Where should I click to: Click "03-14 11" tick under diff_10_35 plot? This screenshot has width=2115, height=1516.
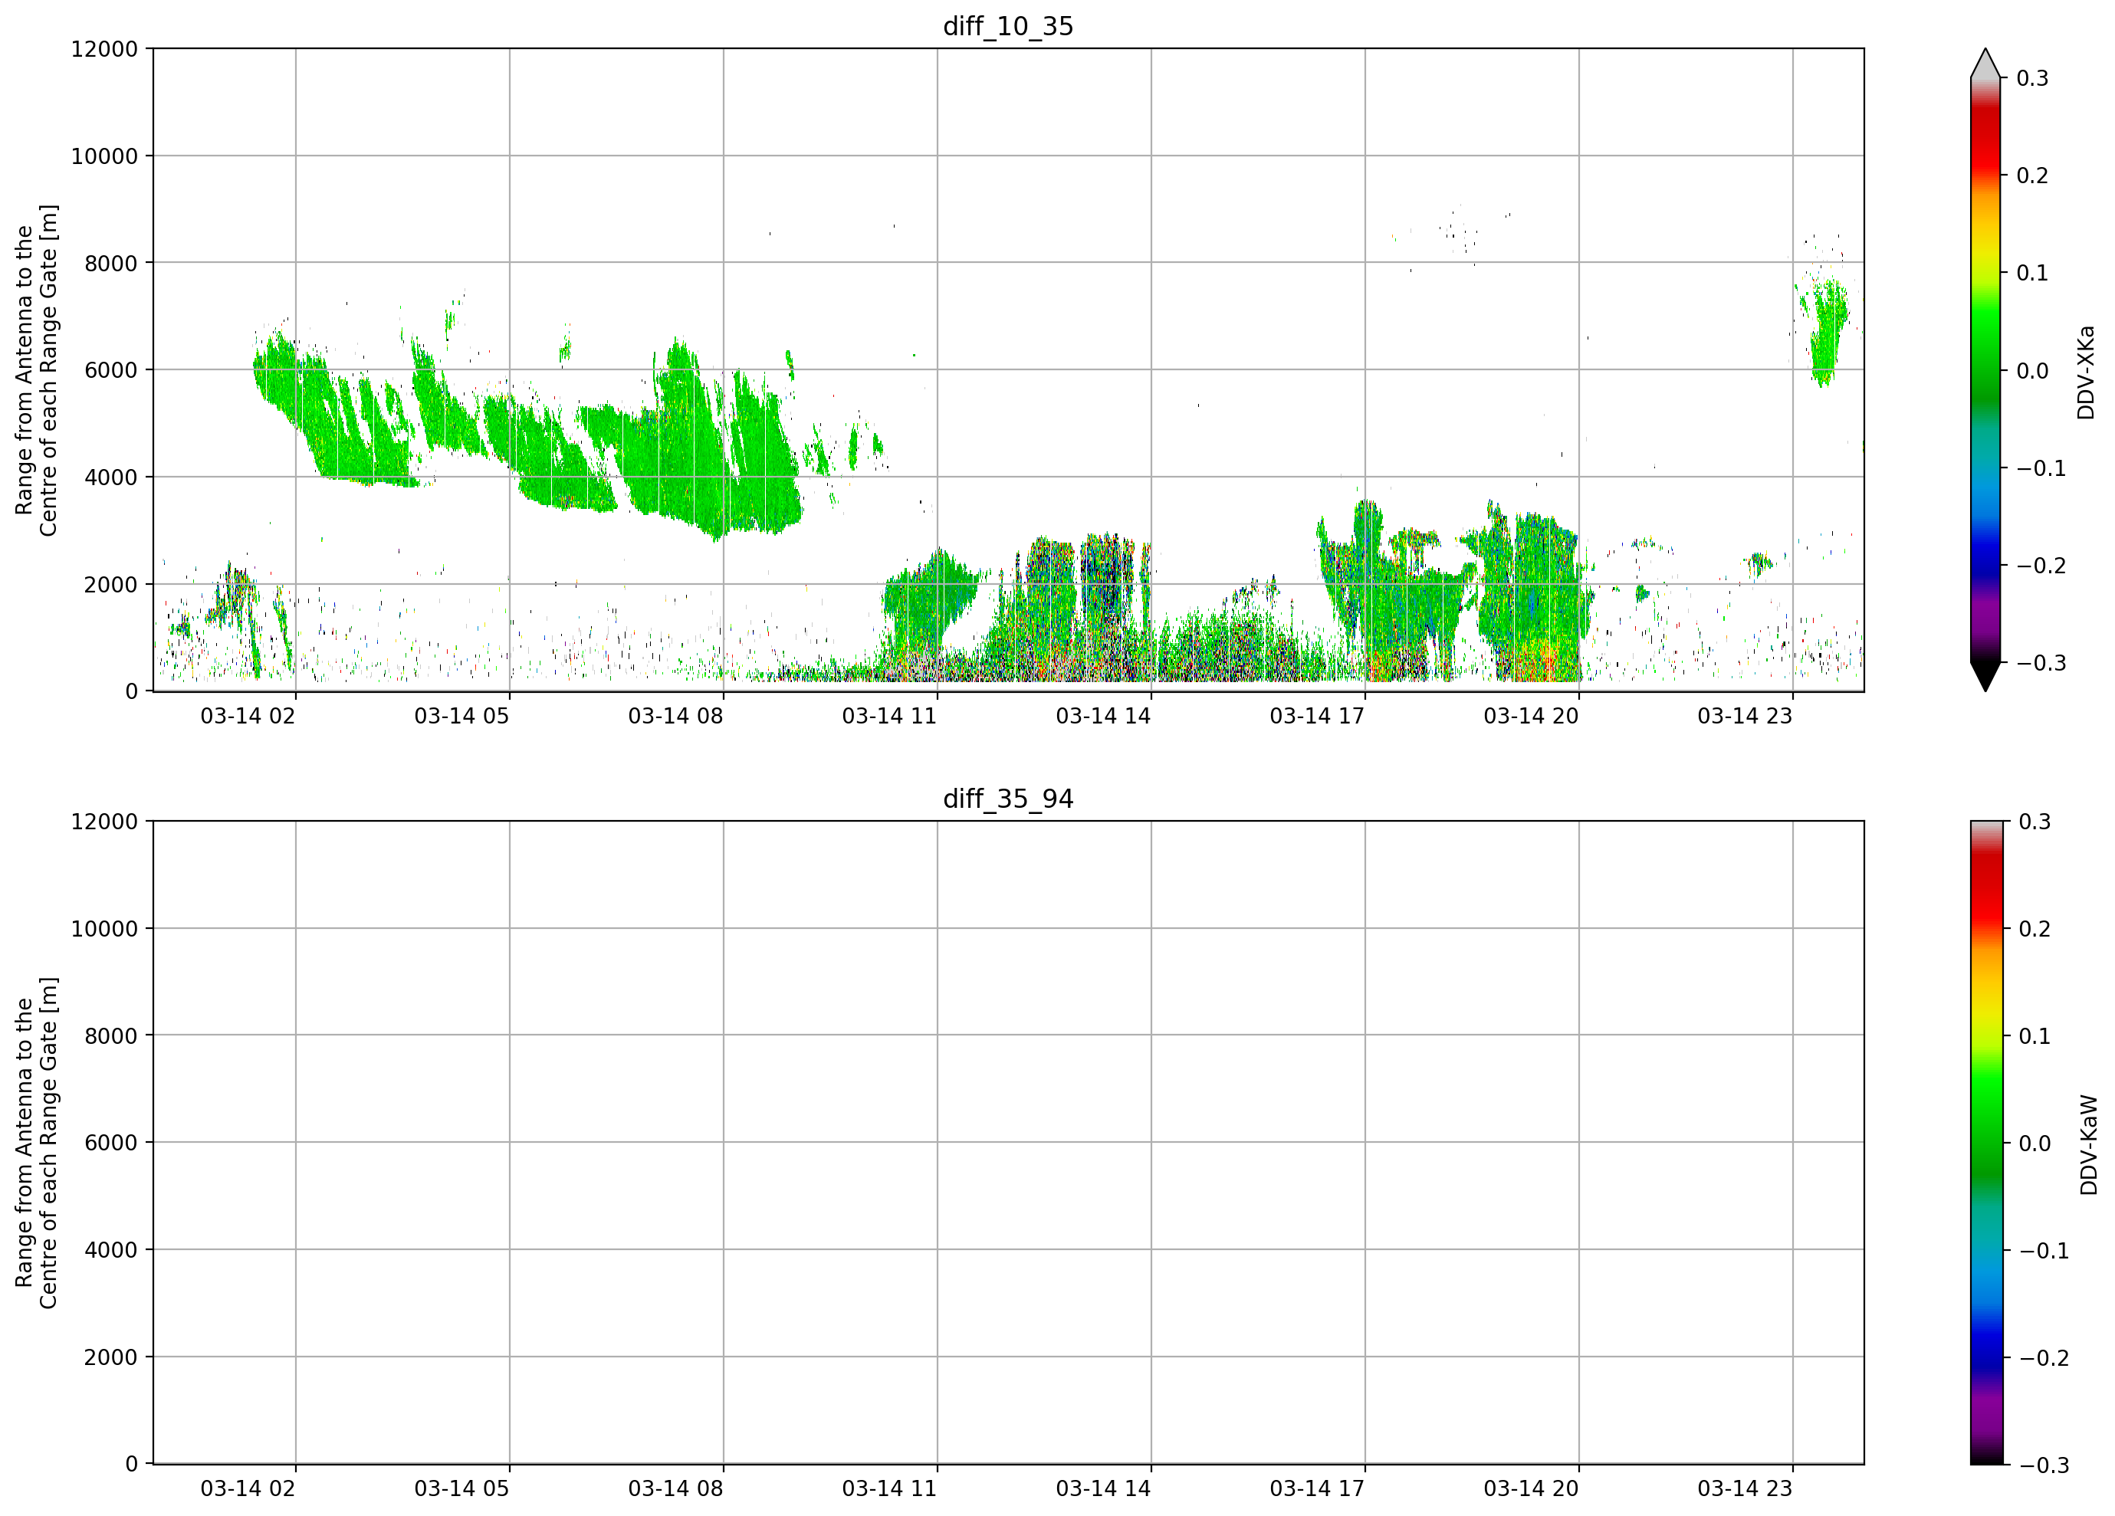coord(890,716)
